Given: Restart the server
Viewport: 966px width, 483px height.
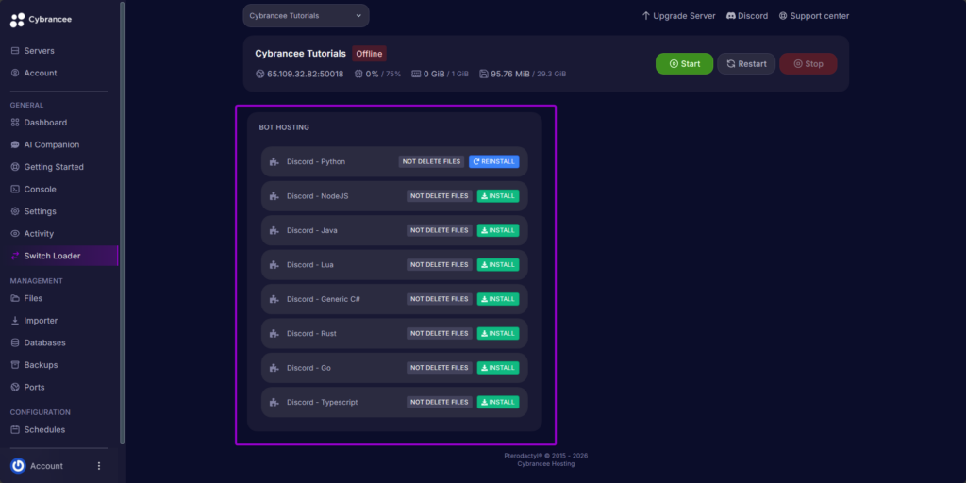Looking at the screenshot, I should (x=746, y=63).
